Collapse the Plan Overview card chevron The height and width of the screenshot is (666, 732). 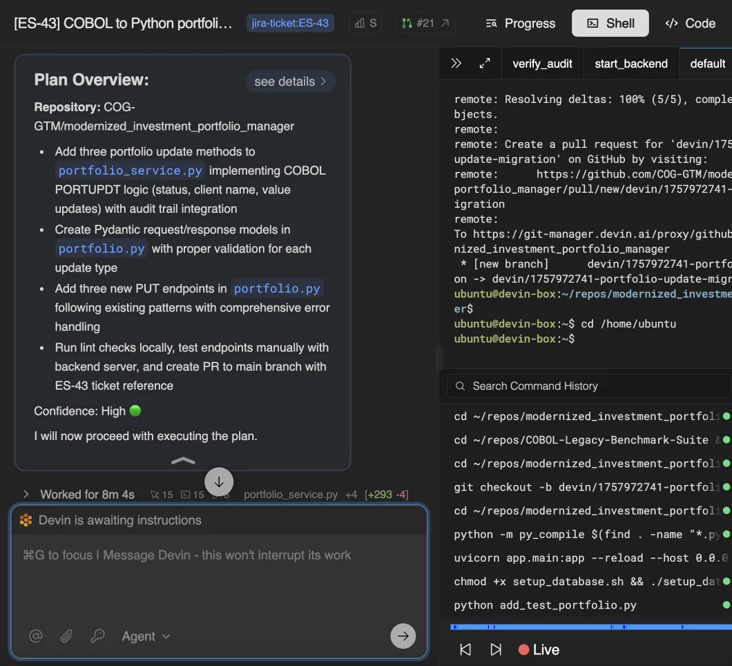coord(183,461)
